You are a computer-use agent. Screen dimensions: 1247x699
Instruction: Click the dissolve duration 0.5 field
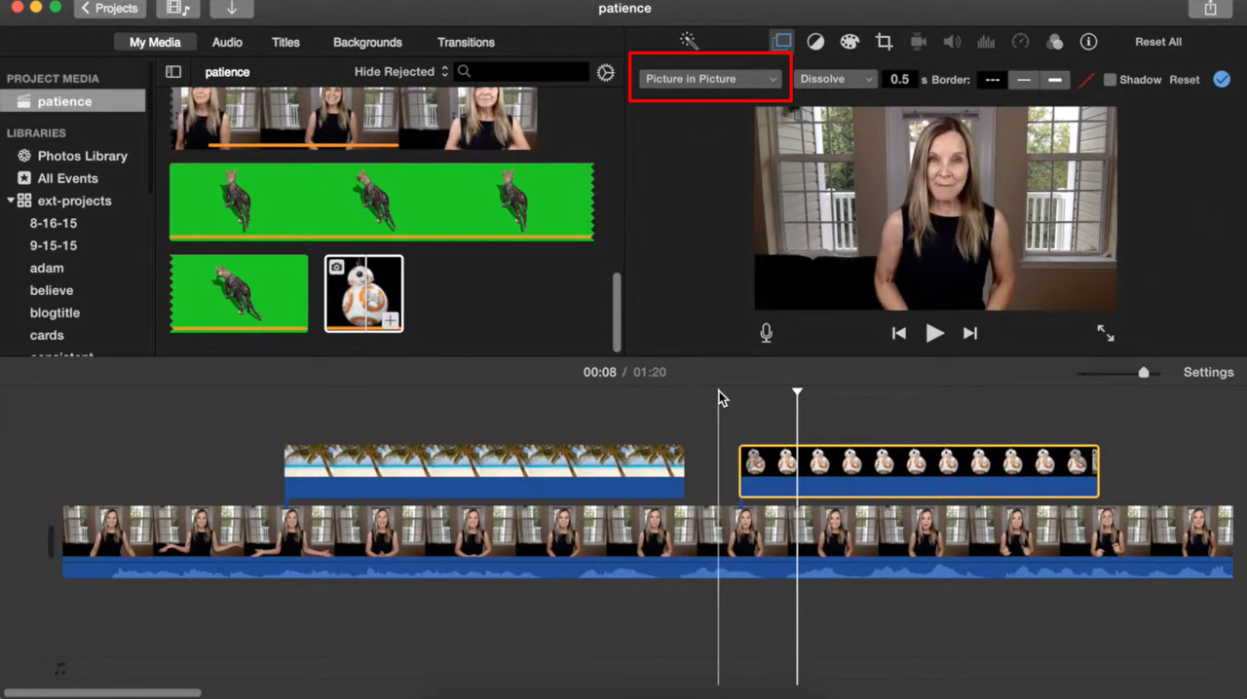899,80
